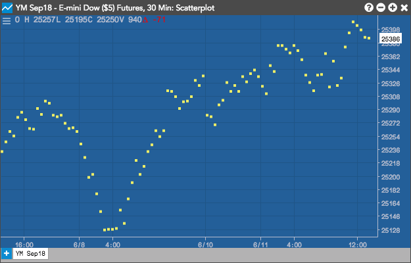Add a new tab with the blue plus button

[7, 253]
